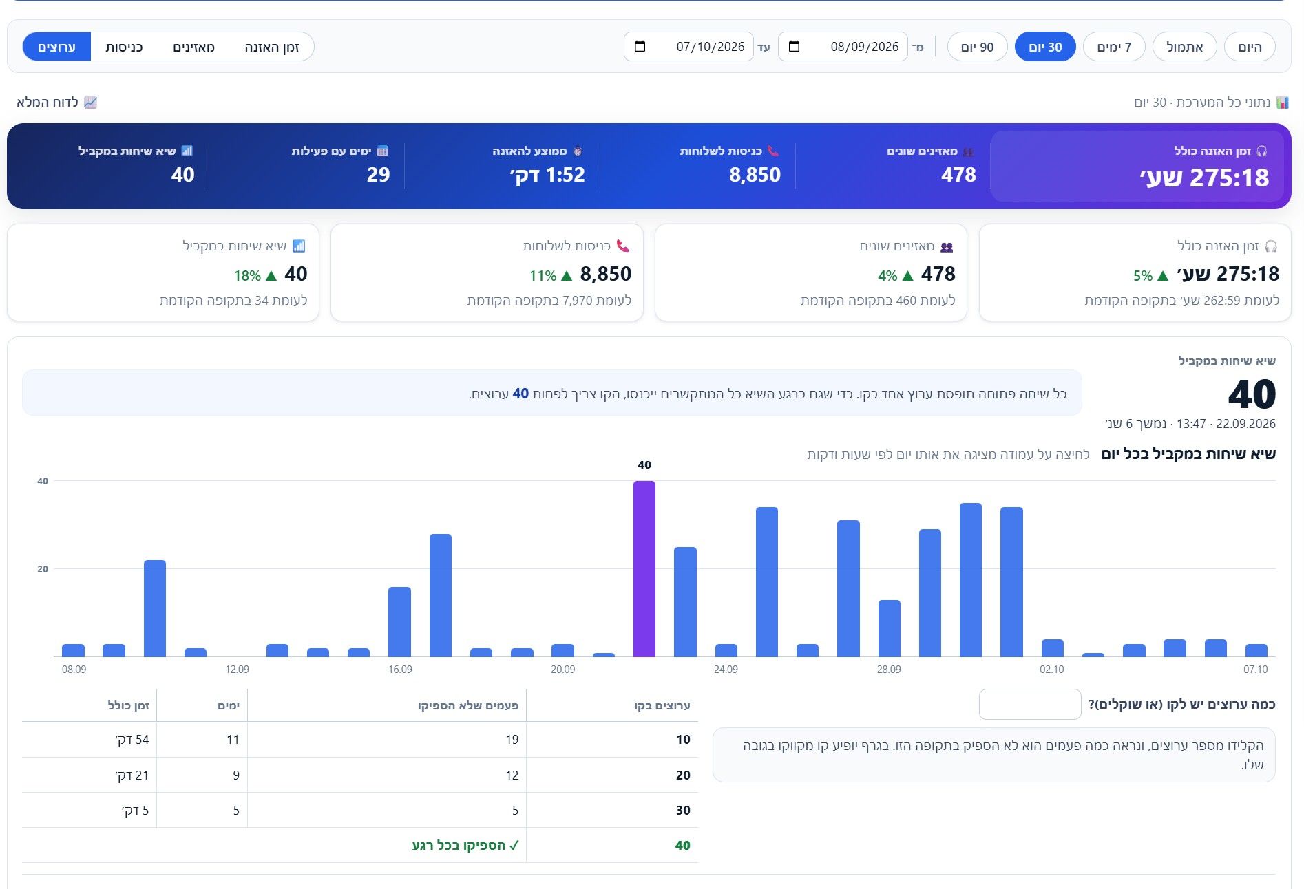The width and height of the screenshot is (1304, 889).
Task: Switch to the זמן האזנה tab
Action: point(272,47)
